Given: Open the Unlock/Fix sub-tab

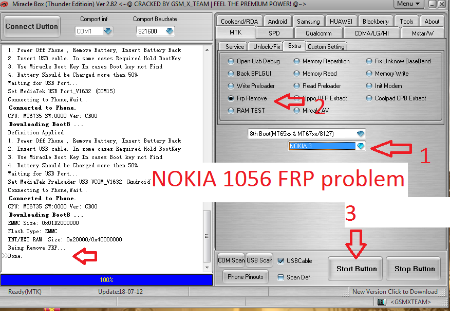Looking at the screenshot, I should (x=267, y=47).
